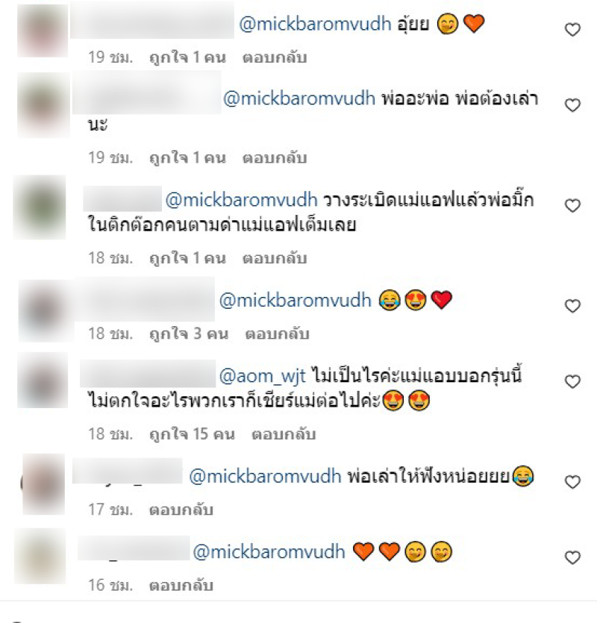Viewport: 597px width, 623px height.
Task: Open avatar of the first commenter
Action: (x=43, y=31)
